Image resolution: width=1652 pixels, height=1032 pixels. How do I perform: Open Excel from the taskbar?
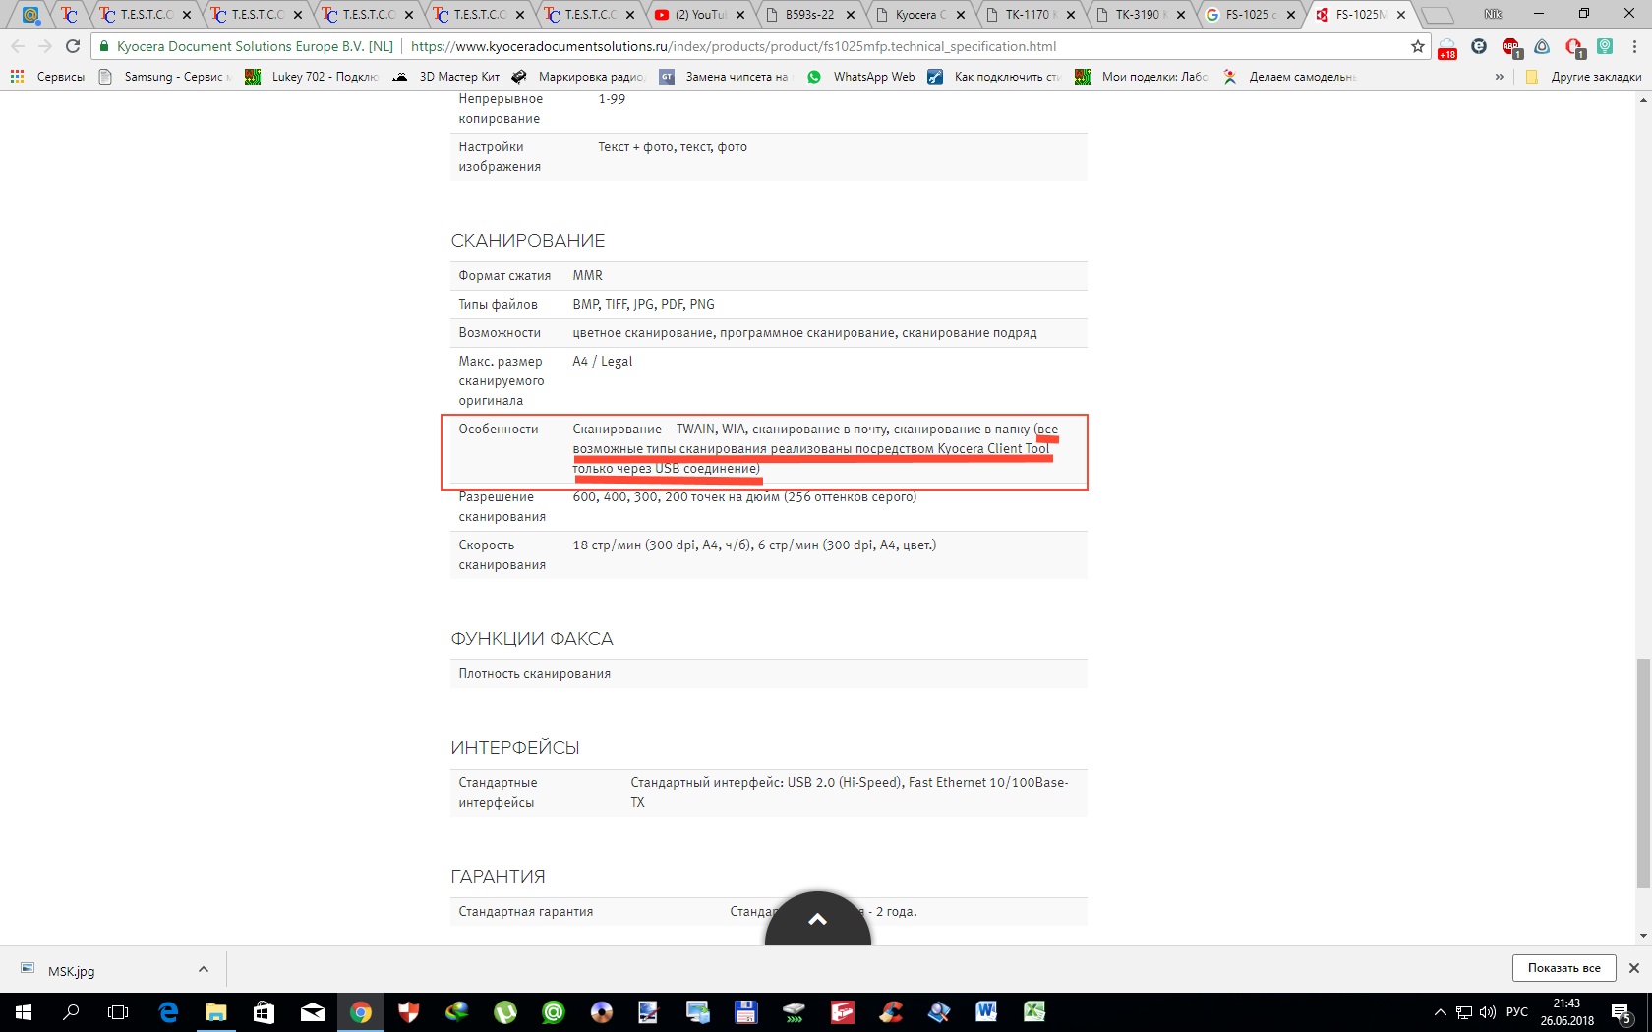point(1034,1011)
